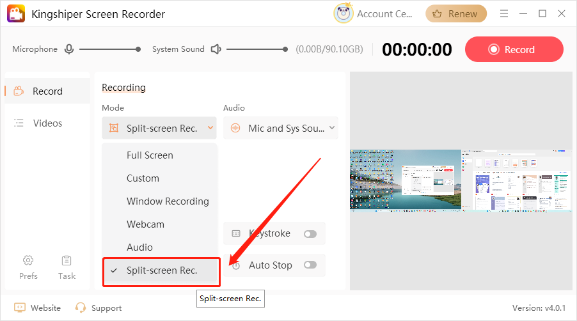Click the right screen preview thumbnail
Image resolution: width=577 pixels, height=321 pixels.
517,180
